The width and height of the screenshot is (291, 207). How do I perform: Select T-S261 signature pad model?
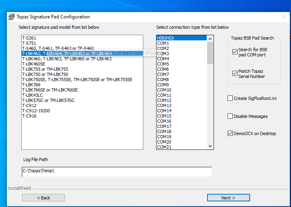coord(28,38)
